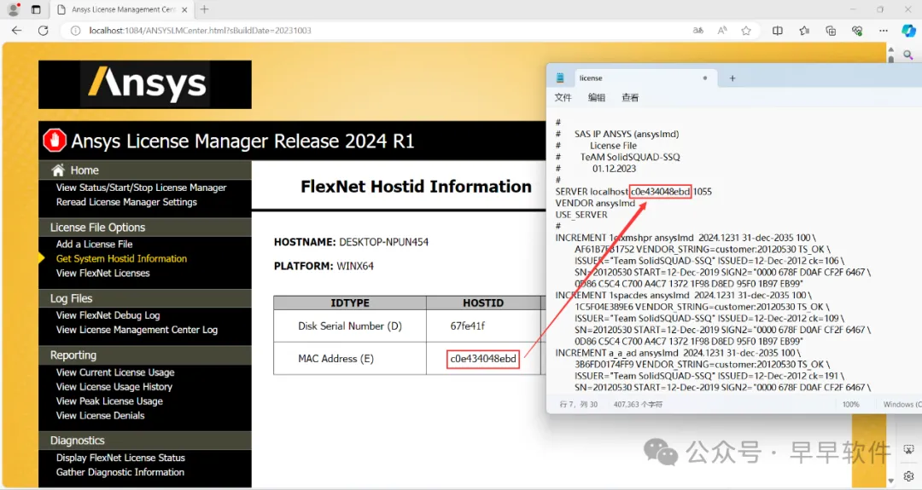View site information icon in address bar
This screenshot has width=922, height=490.
coord(75,31)
